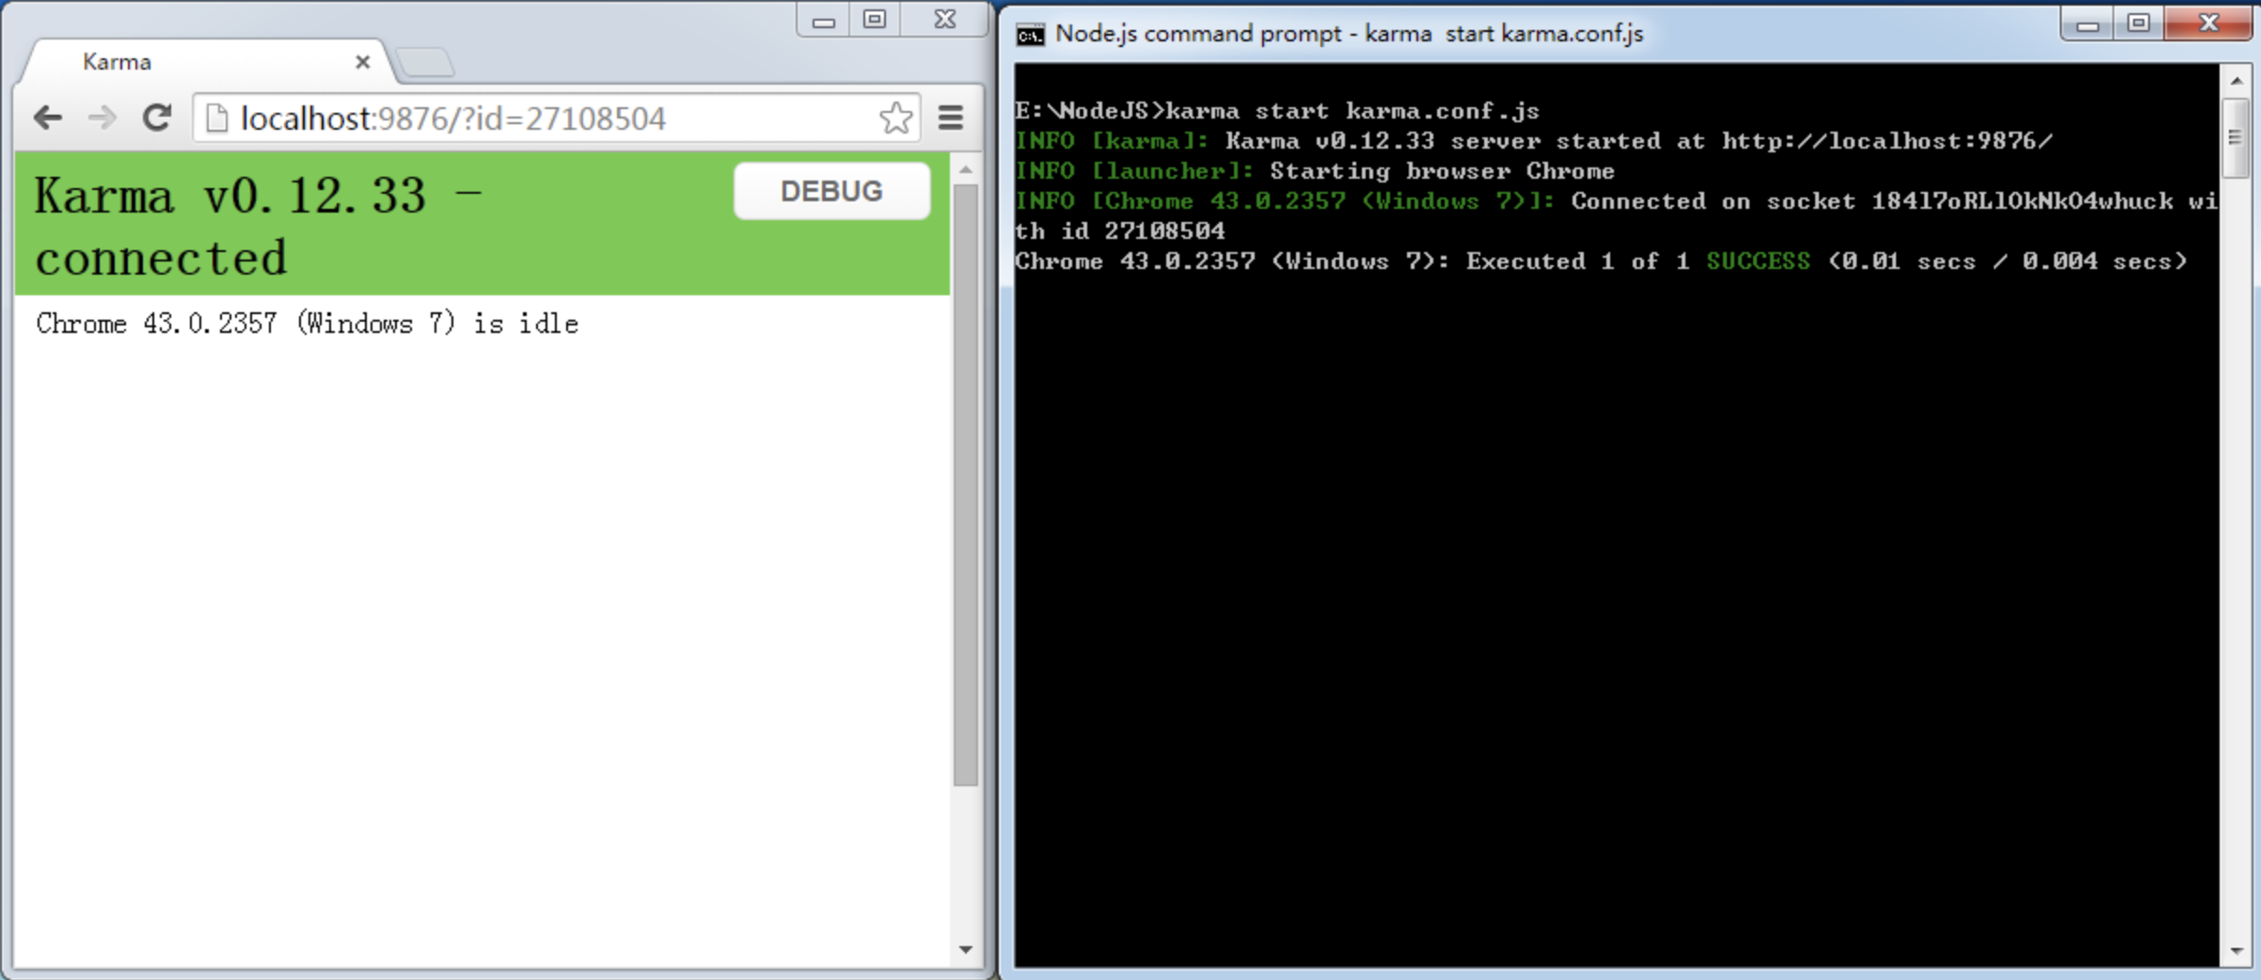Maximize the Node.js command prompt window
Image resolution: width=2261 pixels, height=980 pixels.
coord(2138,24)
